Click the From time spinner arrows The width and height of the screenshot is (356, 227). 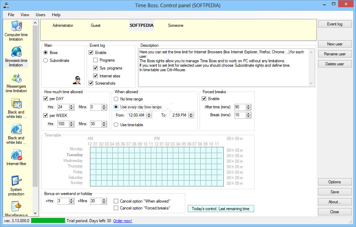click(149, 115)
